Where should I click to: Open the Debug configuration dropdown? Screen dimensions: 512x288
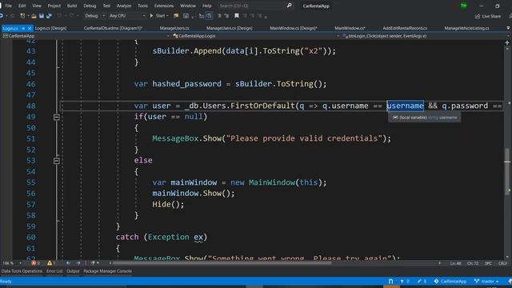(x=94, y=16)
